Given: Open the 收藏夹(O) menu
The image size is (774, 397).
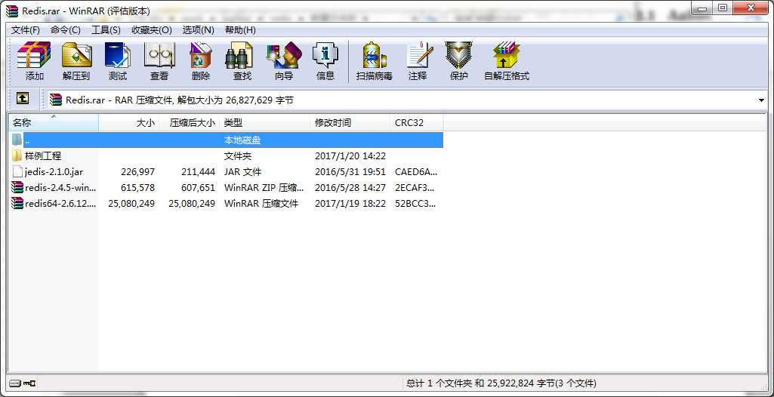Looking at the screenshot, I should coord(152,30).
